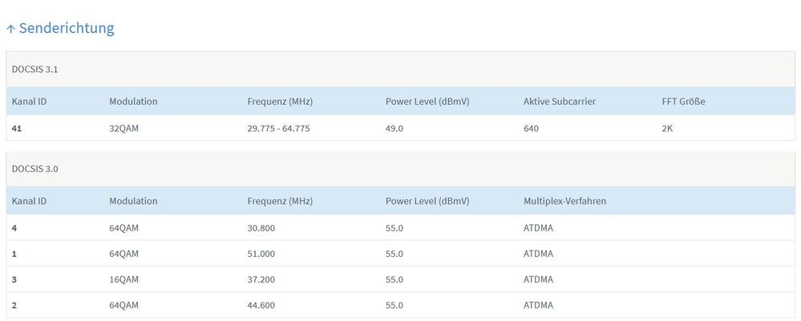
Task: Select the 16QAM modulation value
Action: point(123,279)
